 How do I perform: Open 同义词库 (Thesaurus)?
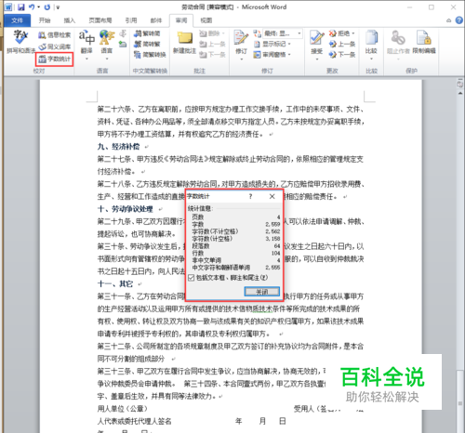(x=55, y=46)
